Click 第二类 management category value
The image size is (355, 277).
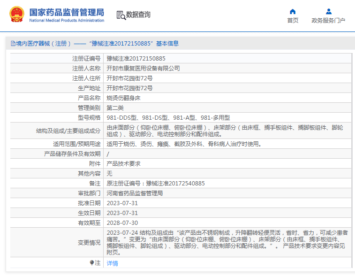[115, 108]
